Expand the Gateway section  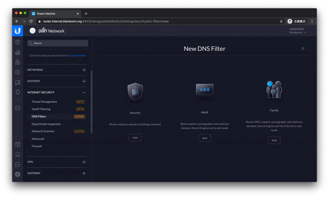tap(84, 173)
